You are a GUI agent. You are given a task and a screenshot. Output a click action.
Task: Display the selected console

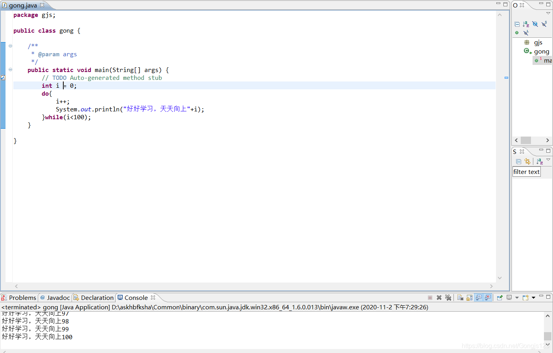tap(509, 298)
